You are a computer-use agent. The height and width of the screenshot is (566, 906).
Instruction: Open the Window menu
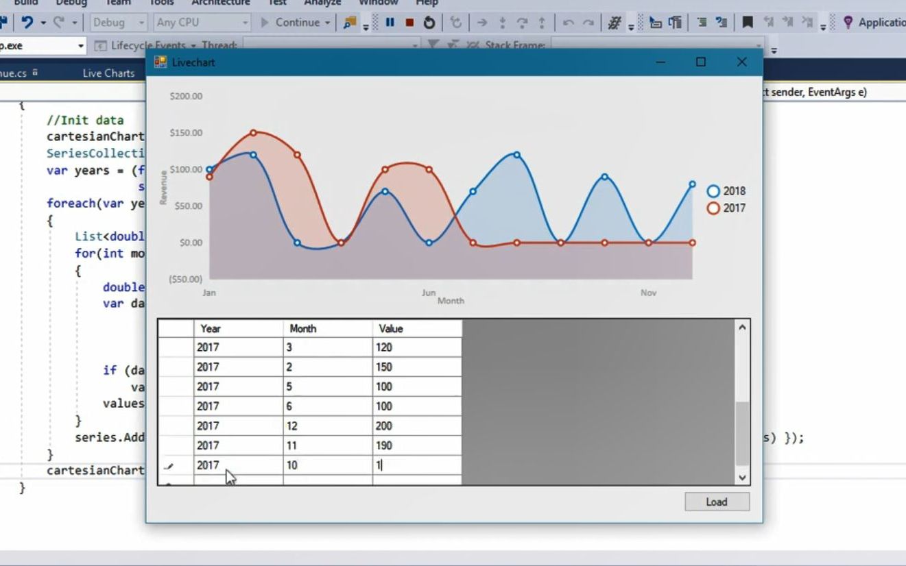(x=379, y=3)
